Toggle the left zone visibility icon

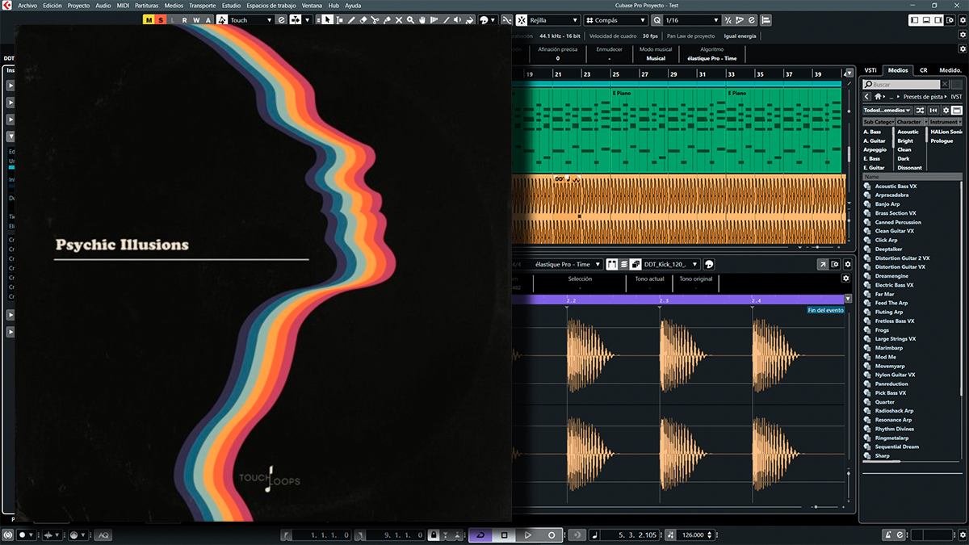(x=915, y=19)
